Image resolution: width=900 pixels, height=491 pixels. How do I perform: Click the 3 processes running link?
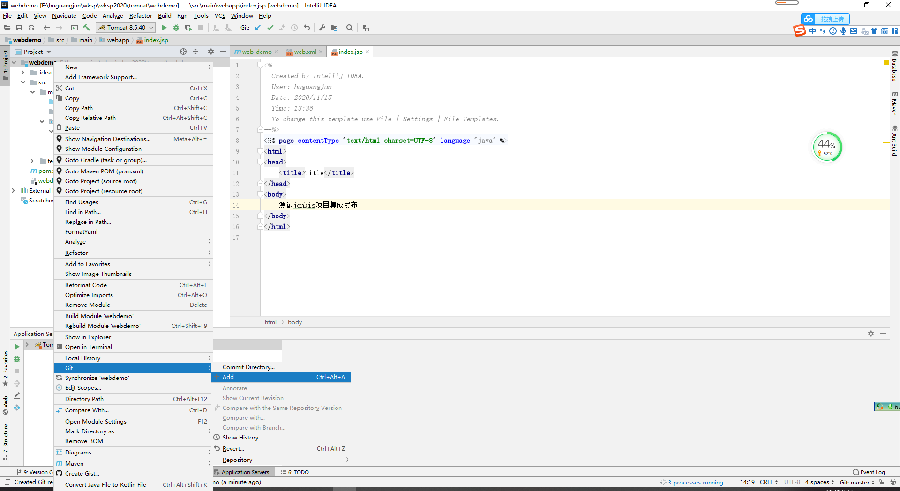[697, 482]
